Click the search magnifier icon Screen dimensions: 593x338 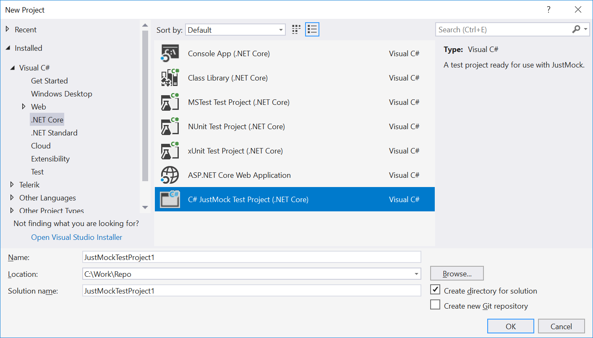576,29
